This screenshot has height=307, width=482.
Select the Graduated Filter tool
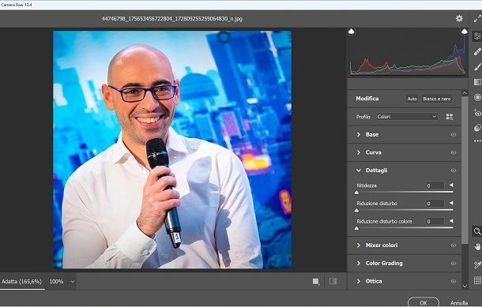477,82
